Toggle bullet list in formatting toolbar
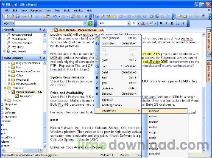The width and height of the screenshot is (212, 158). pyautogui.click(x=178, y=23)
